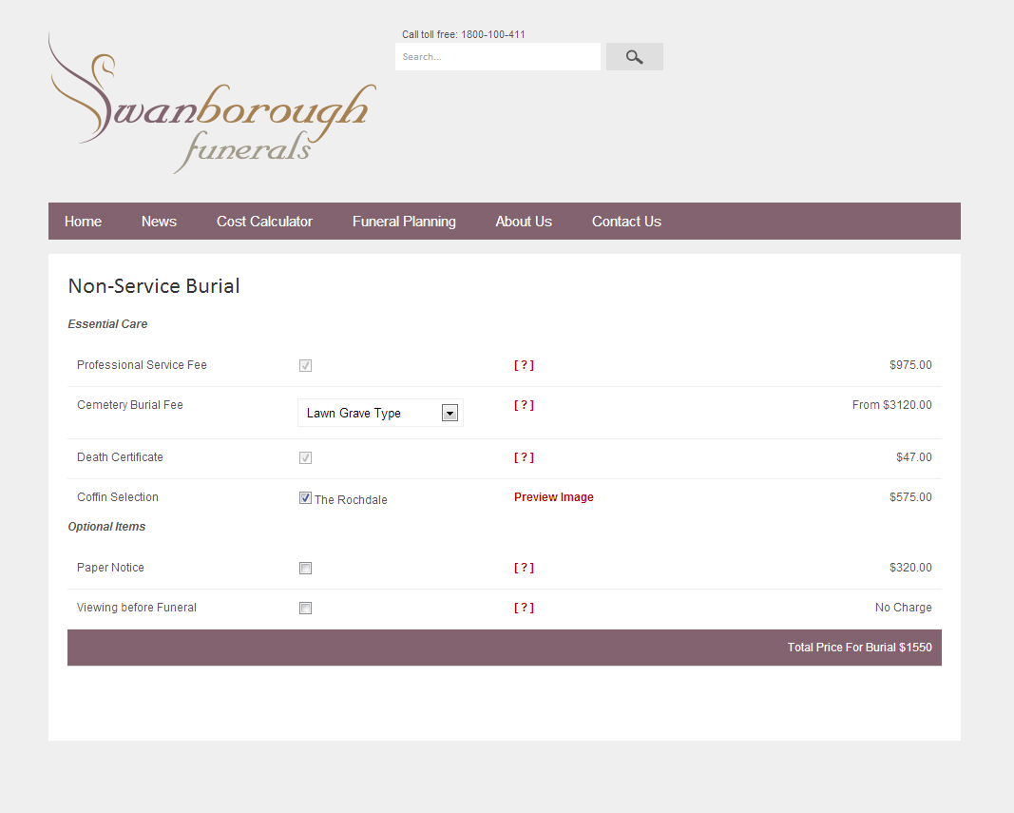Click the Swanborough Funerals logo
This screenshot has width=1014, height=813.
tap(213, 104)
